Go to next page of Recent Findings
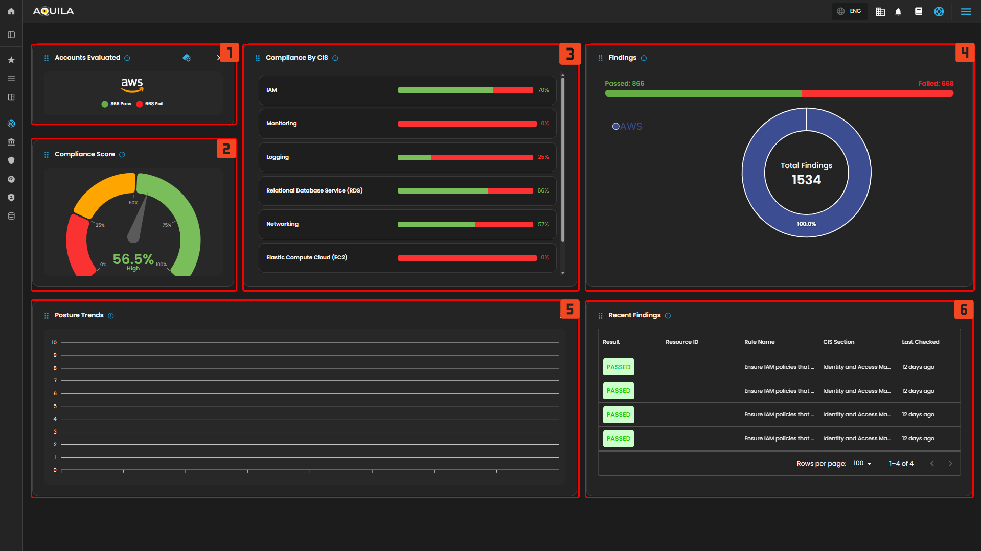This screenshot has height=551, width=981. pyautogui.click(x=950, y=463)
